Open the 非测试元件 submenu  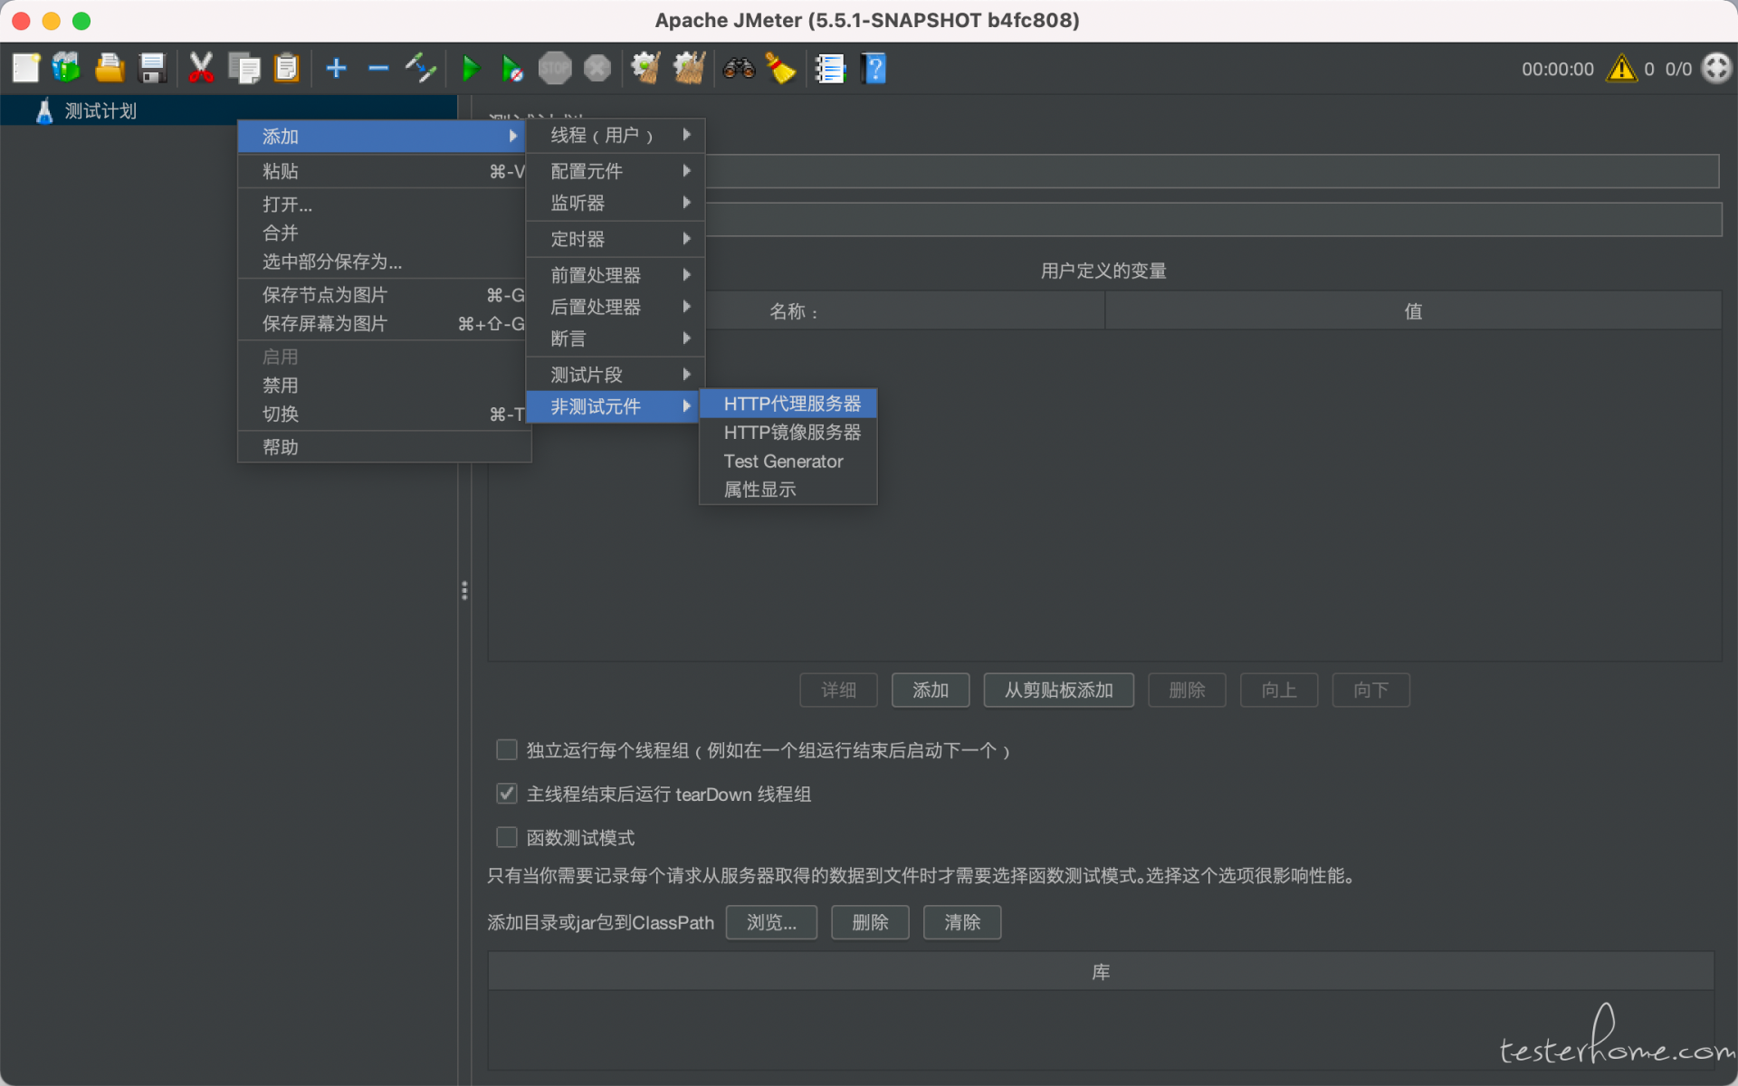[x=614, y=406]
